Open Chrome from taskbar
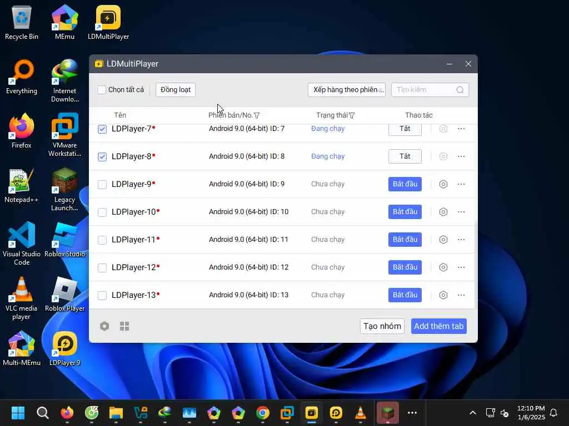The image size is (569, 426). (263, 413)
